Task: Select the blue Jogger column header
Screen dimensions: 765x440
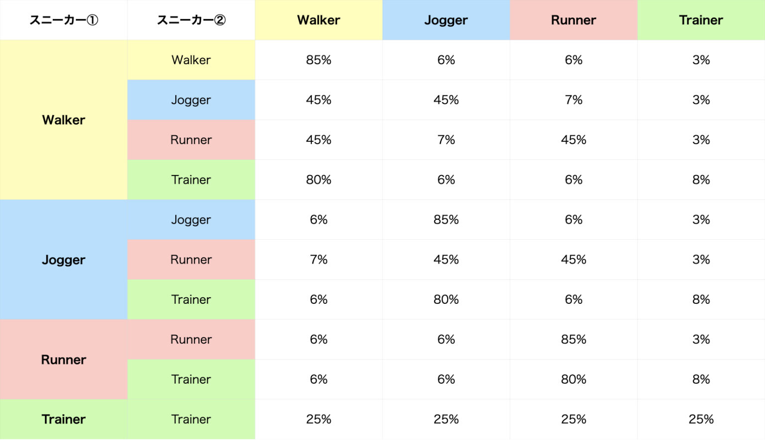Action: (446, 20)
